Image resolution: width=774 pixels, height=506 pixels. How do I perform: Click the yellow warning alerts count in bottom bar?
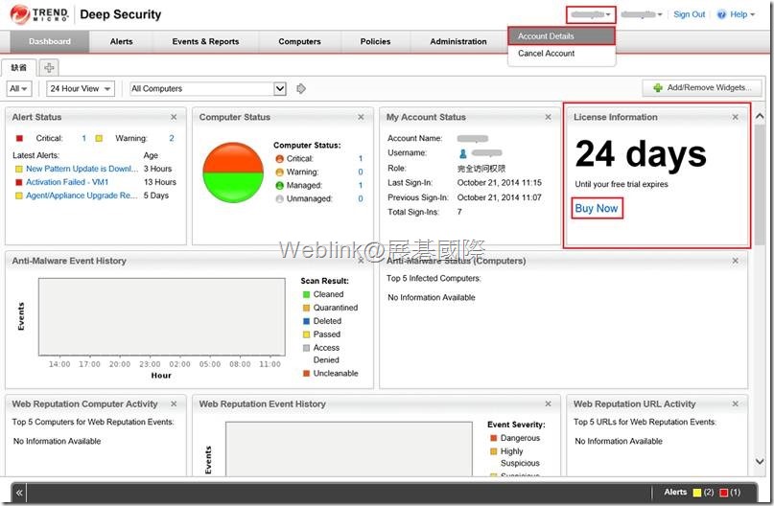coord(703,493)
